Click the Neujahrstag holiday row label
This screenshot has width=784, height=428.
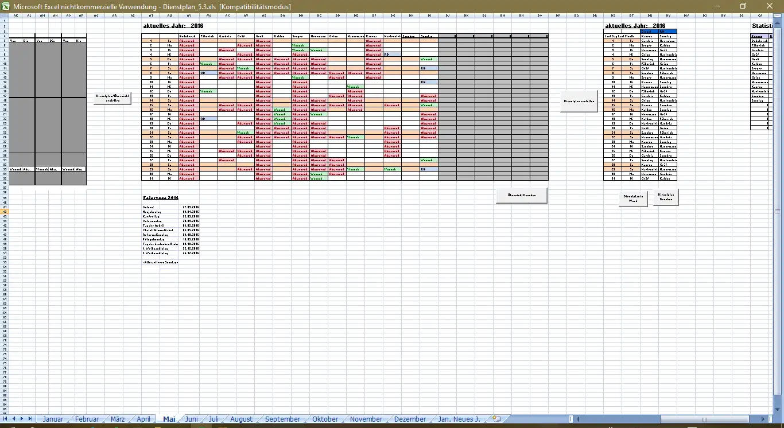pos(151,212)
